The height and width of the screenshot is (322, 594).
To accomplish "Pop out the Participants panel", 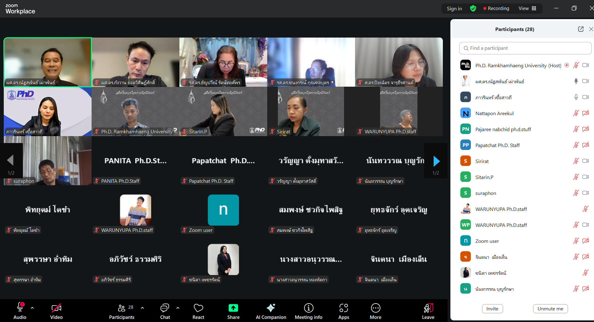I will (581, 29).
